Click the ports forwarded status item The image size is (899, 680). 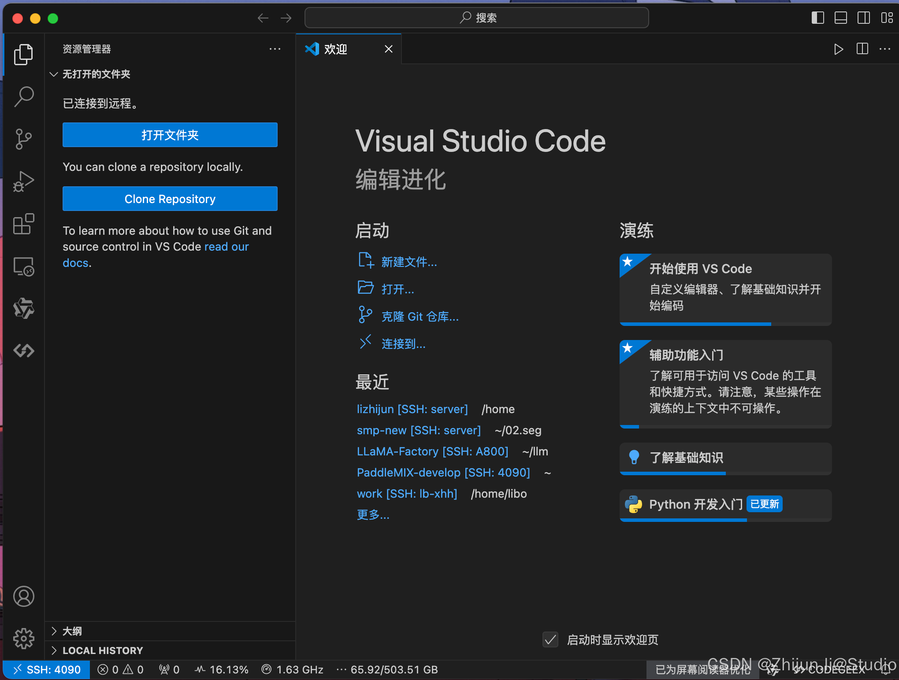click(x=169, y=670)
